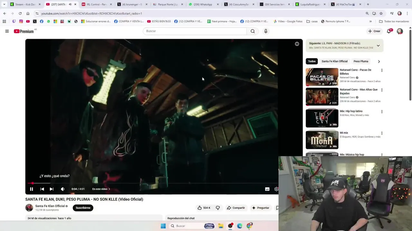412x231 pixels.
Task: Select the Todos filter chip
Action: (312, 61)
